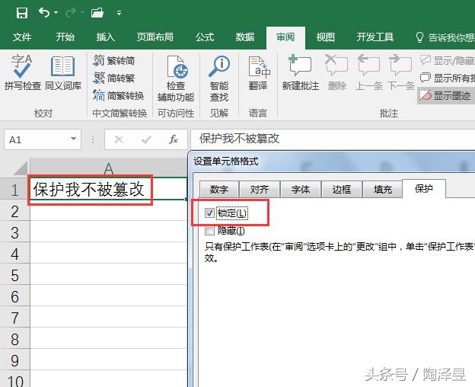Select cell A1 with 保护我不被篡改
The width and height of the screenshot is (475, 387).
click(108, 189)
